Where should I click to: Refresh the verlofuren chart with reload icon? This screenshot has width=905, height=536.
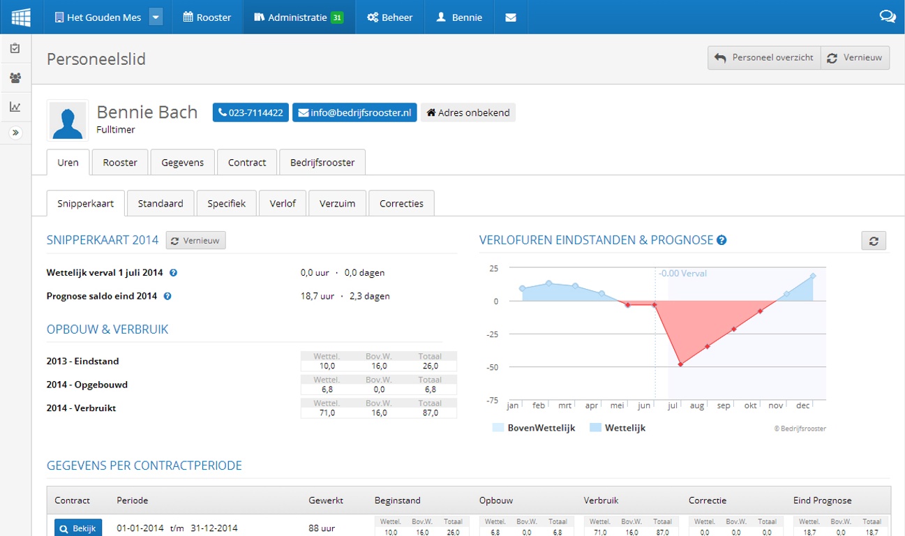tap(874, 241)
